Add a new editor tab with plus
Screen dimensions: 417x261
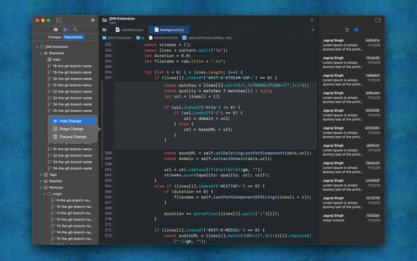pyautogui.click(x=313, y=30)
